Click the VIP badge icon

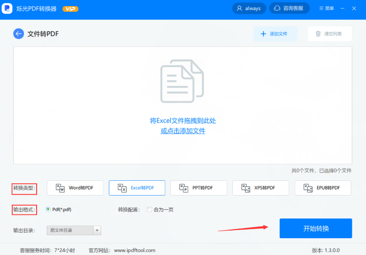tap(70, 9)
